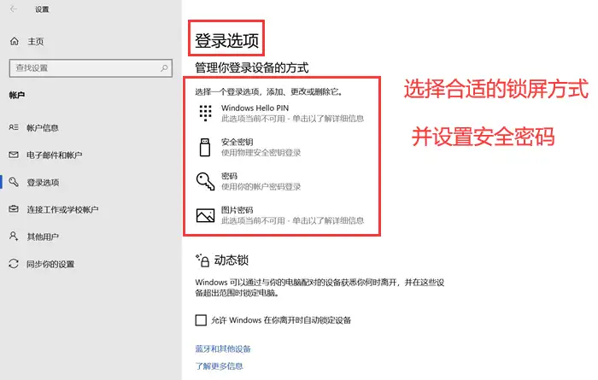Image resolution: width=598 pixels, height=380 pixels.
Task: Open the 蓝牙和其他设备 link
Action: click(x=223, y=348)
